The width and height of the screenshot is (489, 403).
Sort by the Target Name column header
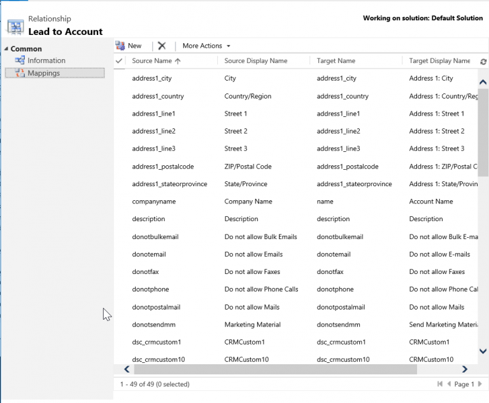pos(336,61)
